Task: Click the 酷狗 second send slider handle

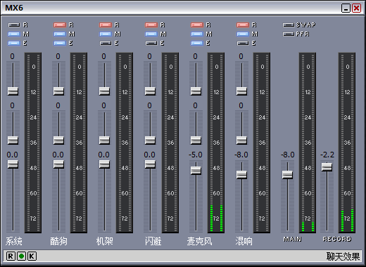Action: 58,140
